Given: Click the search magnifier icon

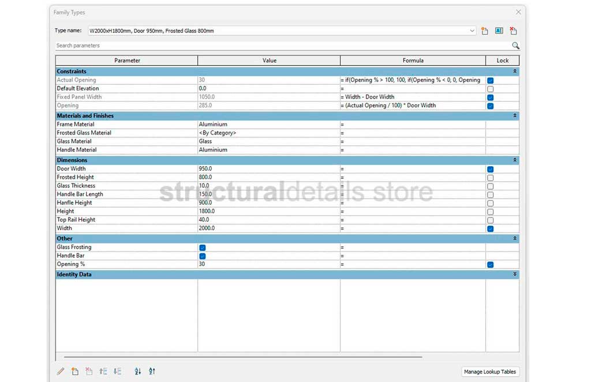Looking at the screenshot, I should (515, 46).
